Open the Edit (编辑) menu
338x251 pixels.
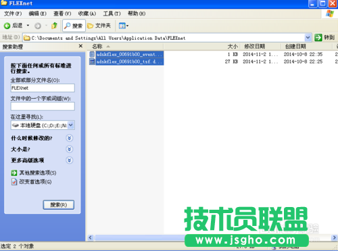click(x=37, y=14)
